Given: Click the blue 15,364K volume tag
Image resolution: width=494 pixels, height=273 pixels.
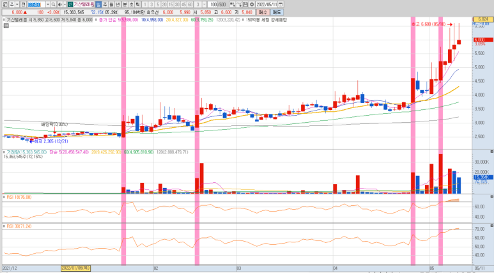Looking at the screenshot, I should [x=483, y=177].
